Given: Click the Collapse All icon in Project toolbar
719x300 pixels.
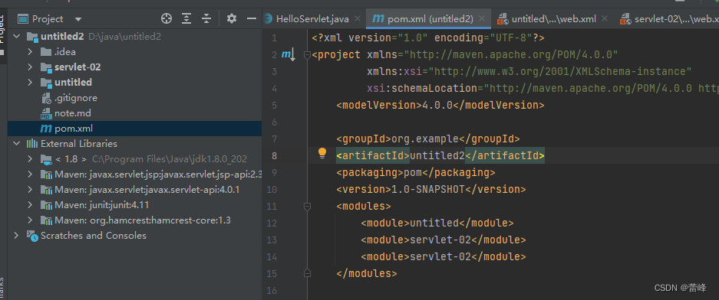Looking at the screenshot, I should coord(207,18).
